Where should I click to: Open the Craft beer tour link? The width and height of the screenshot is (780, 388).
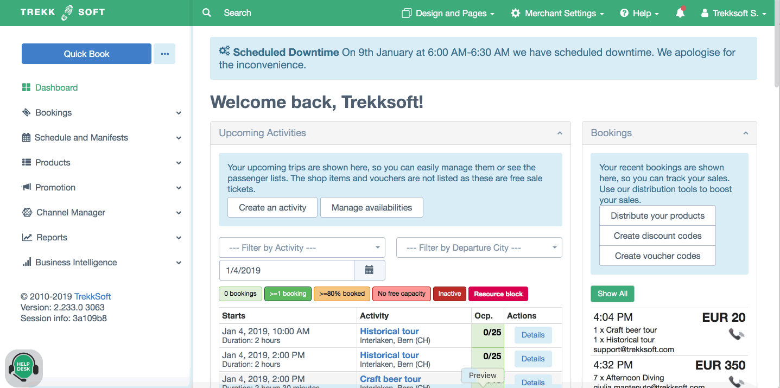[x=390, y=379]
